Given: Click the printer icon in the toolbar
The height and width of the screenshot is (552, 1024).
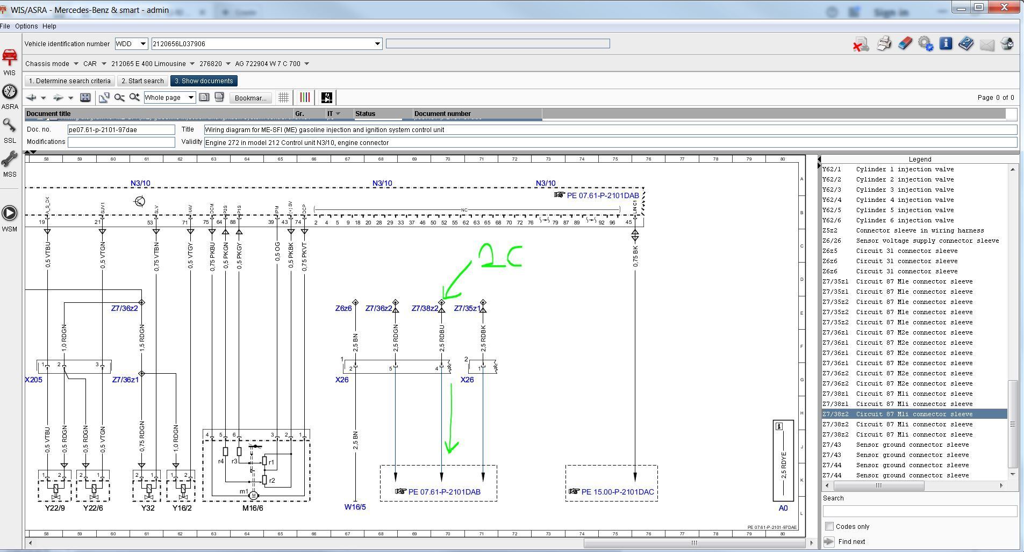Looking at the screenshot, I should click(x=884, y=44).
